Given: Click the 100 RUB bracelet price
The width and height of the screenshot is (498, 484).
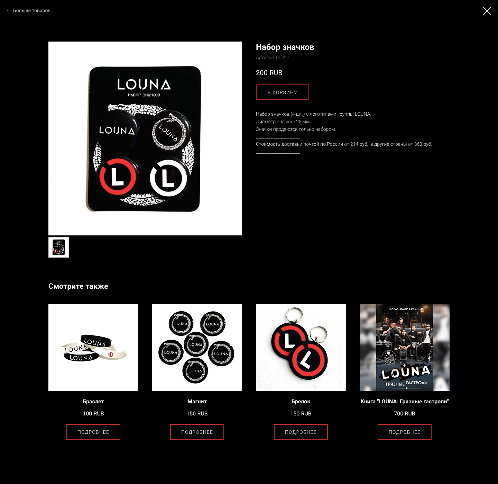Looking at the screenshot, I should (93, 414).
